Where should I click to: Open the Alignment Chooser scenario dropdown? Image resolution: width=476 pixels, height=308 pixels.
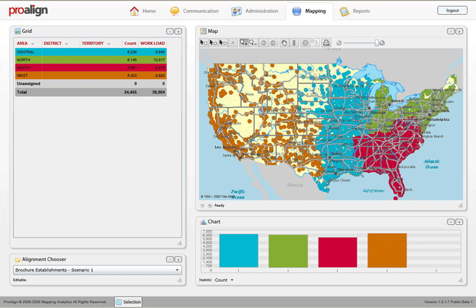click(97, 270)
